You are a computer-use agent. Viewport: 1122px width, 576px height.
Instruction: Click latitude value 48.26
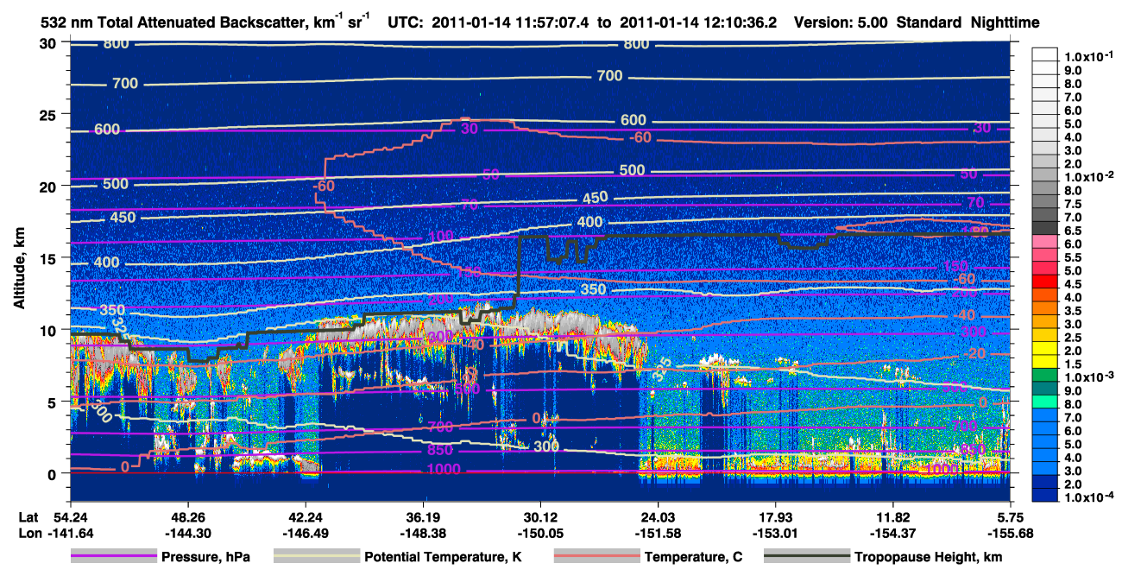[187, 516]
